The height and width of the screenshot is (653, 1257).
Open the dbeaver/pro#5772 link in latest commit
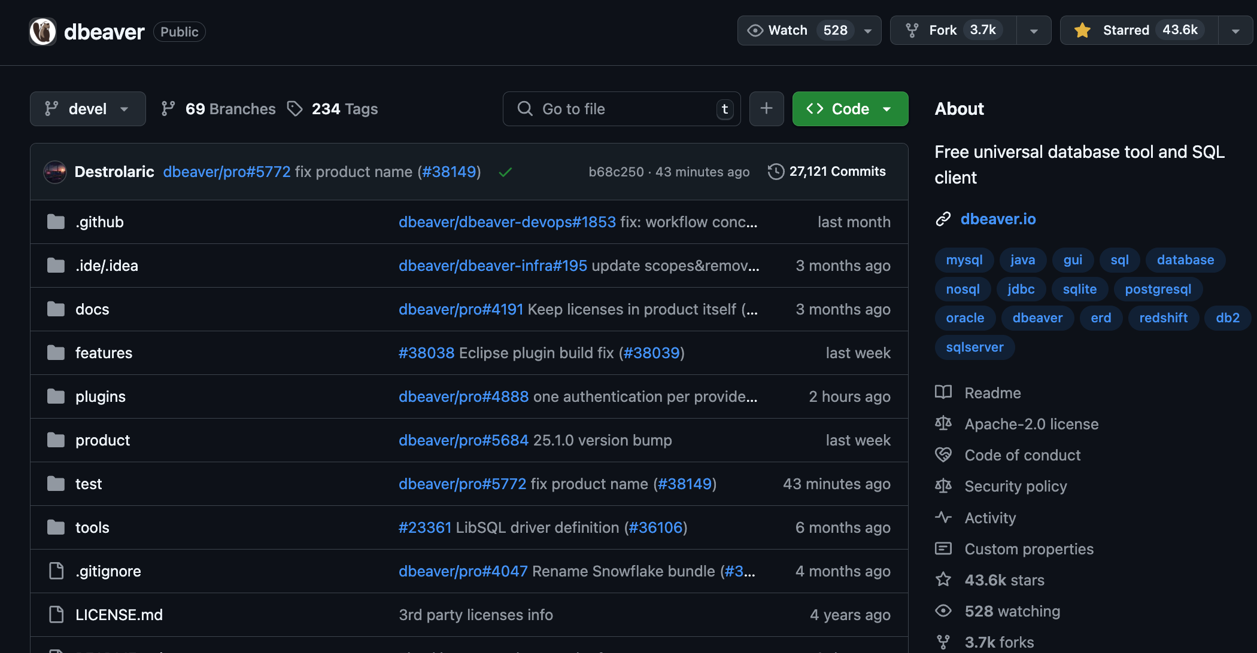227,172
